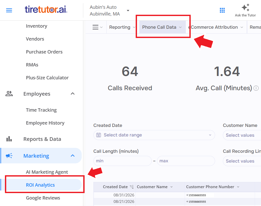Open Ask the Tutor assistant
Screen dimensions: 261x206
tap(245, 10)
